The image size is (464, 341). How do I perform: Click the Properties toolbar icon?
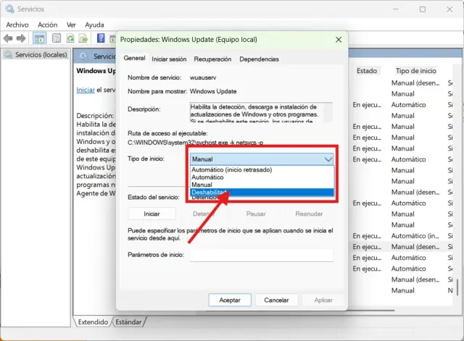55,38
